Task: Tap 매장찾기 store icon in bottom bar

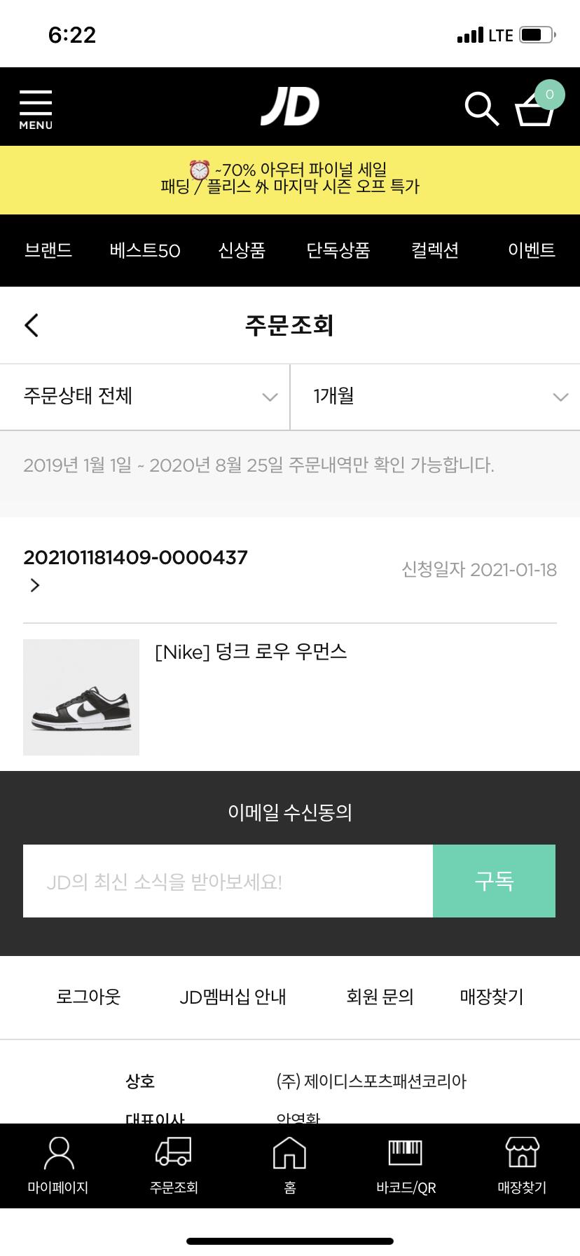Action: point(522,1165)
